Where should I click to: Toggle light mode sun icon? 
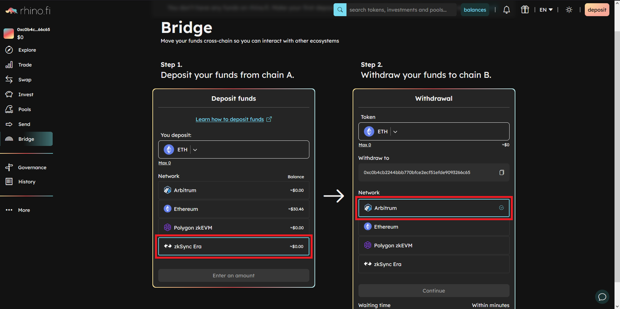[x=569, y=10]
